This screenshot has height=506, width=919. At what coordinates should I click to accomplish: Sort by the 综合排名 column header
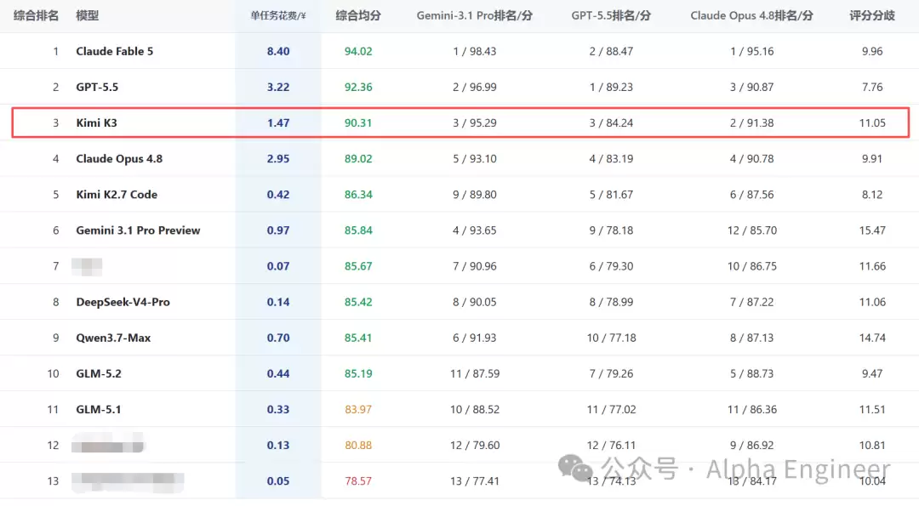click(36, 16)
